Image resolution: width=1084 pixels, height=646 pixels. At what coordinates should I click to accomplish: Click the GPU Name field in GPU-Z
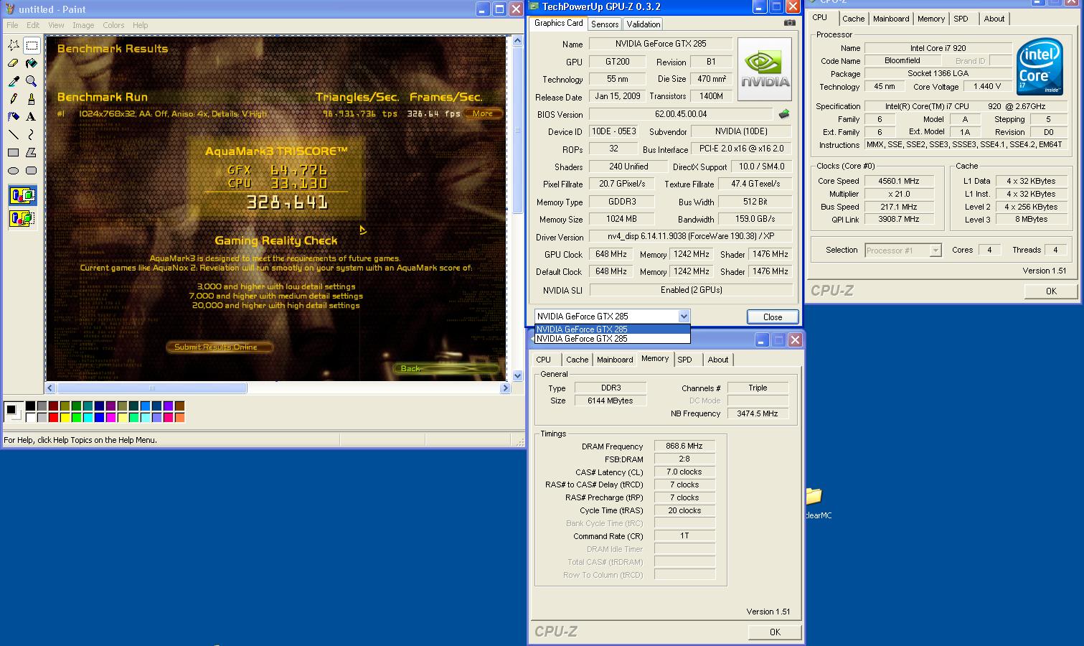click(660, 44)
